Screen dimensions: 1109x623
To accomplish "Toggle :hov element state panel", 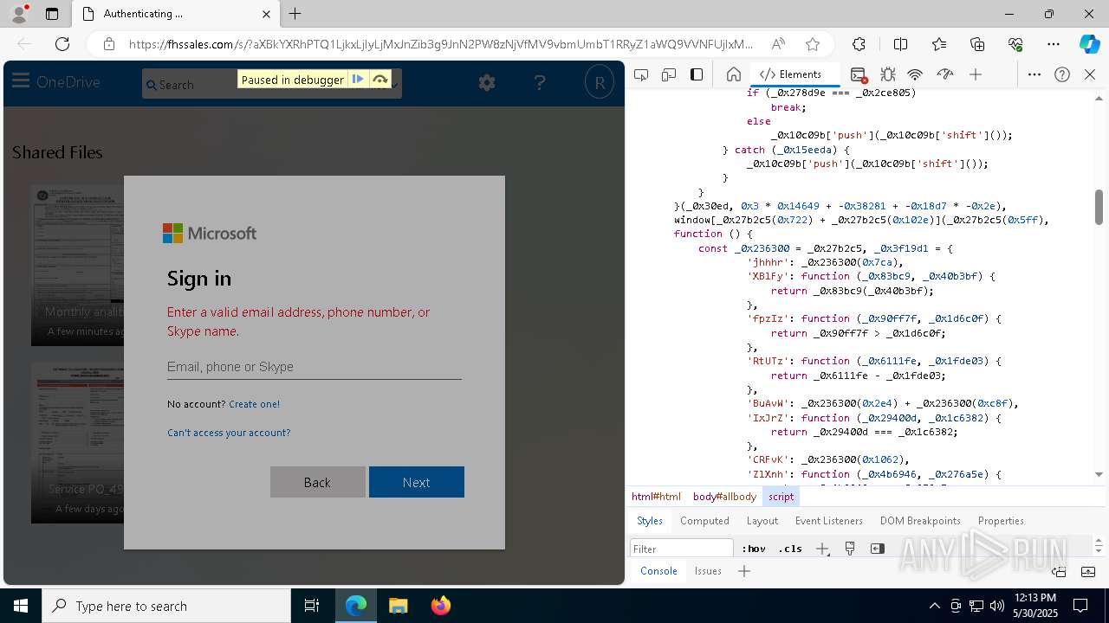I will [x=754, y=549].
